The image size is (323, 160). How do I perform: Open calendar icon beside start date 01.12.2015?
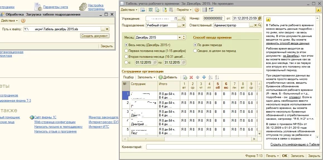click(x=155, y=62)
